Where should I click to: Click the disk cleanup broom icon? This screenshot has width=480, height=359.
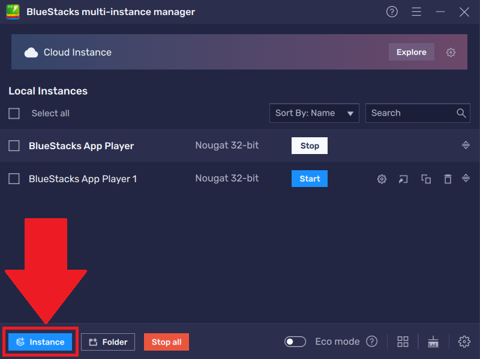click(433, 342)
